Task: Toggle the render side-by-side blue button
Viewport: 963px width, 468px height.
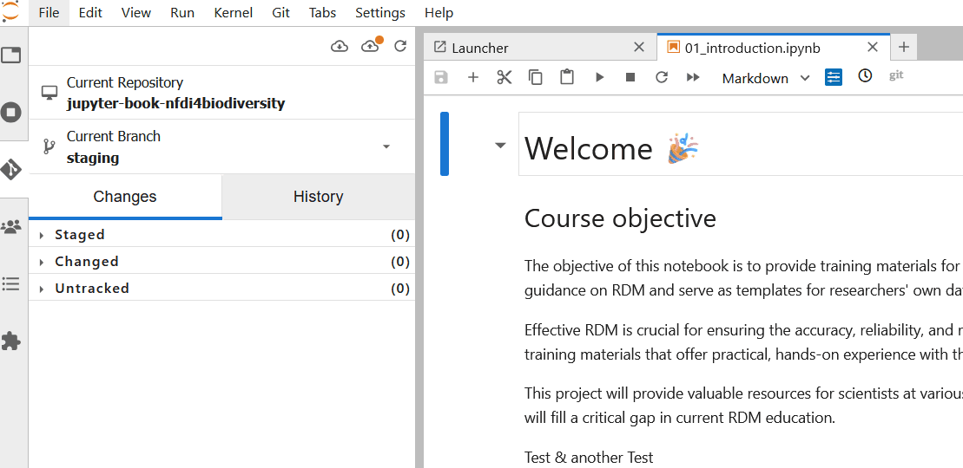Action: pos(834,77)
